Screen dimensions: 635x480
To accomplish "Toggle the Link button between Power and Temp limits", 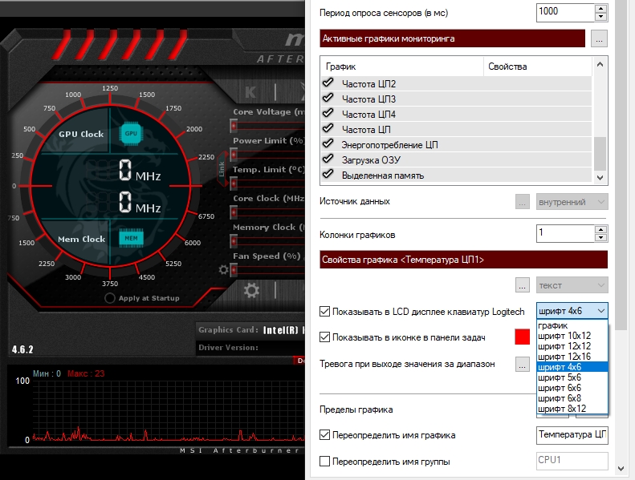I will (x=222, y=168).
